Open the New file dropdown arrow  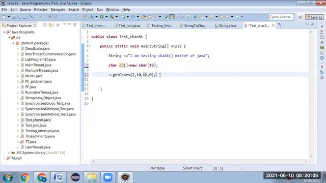[x=9, y=17]
